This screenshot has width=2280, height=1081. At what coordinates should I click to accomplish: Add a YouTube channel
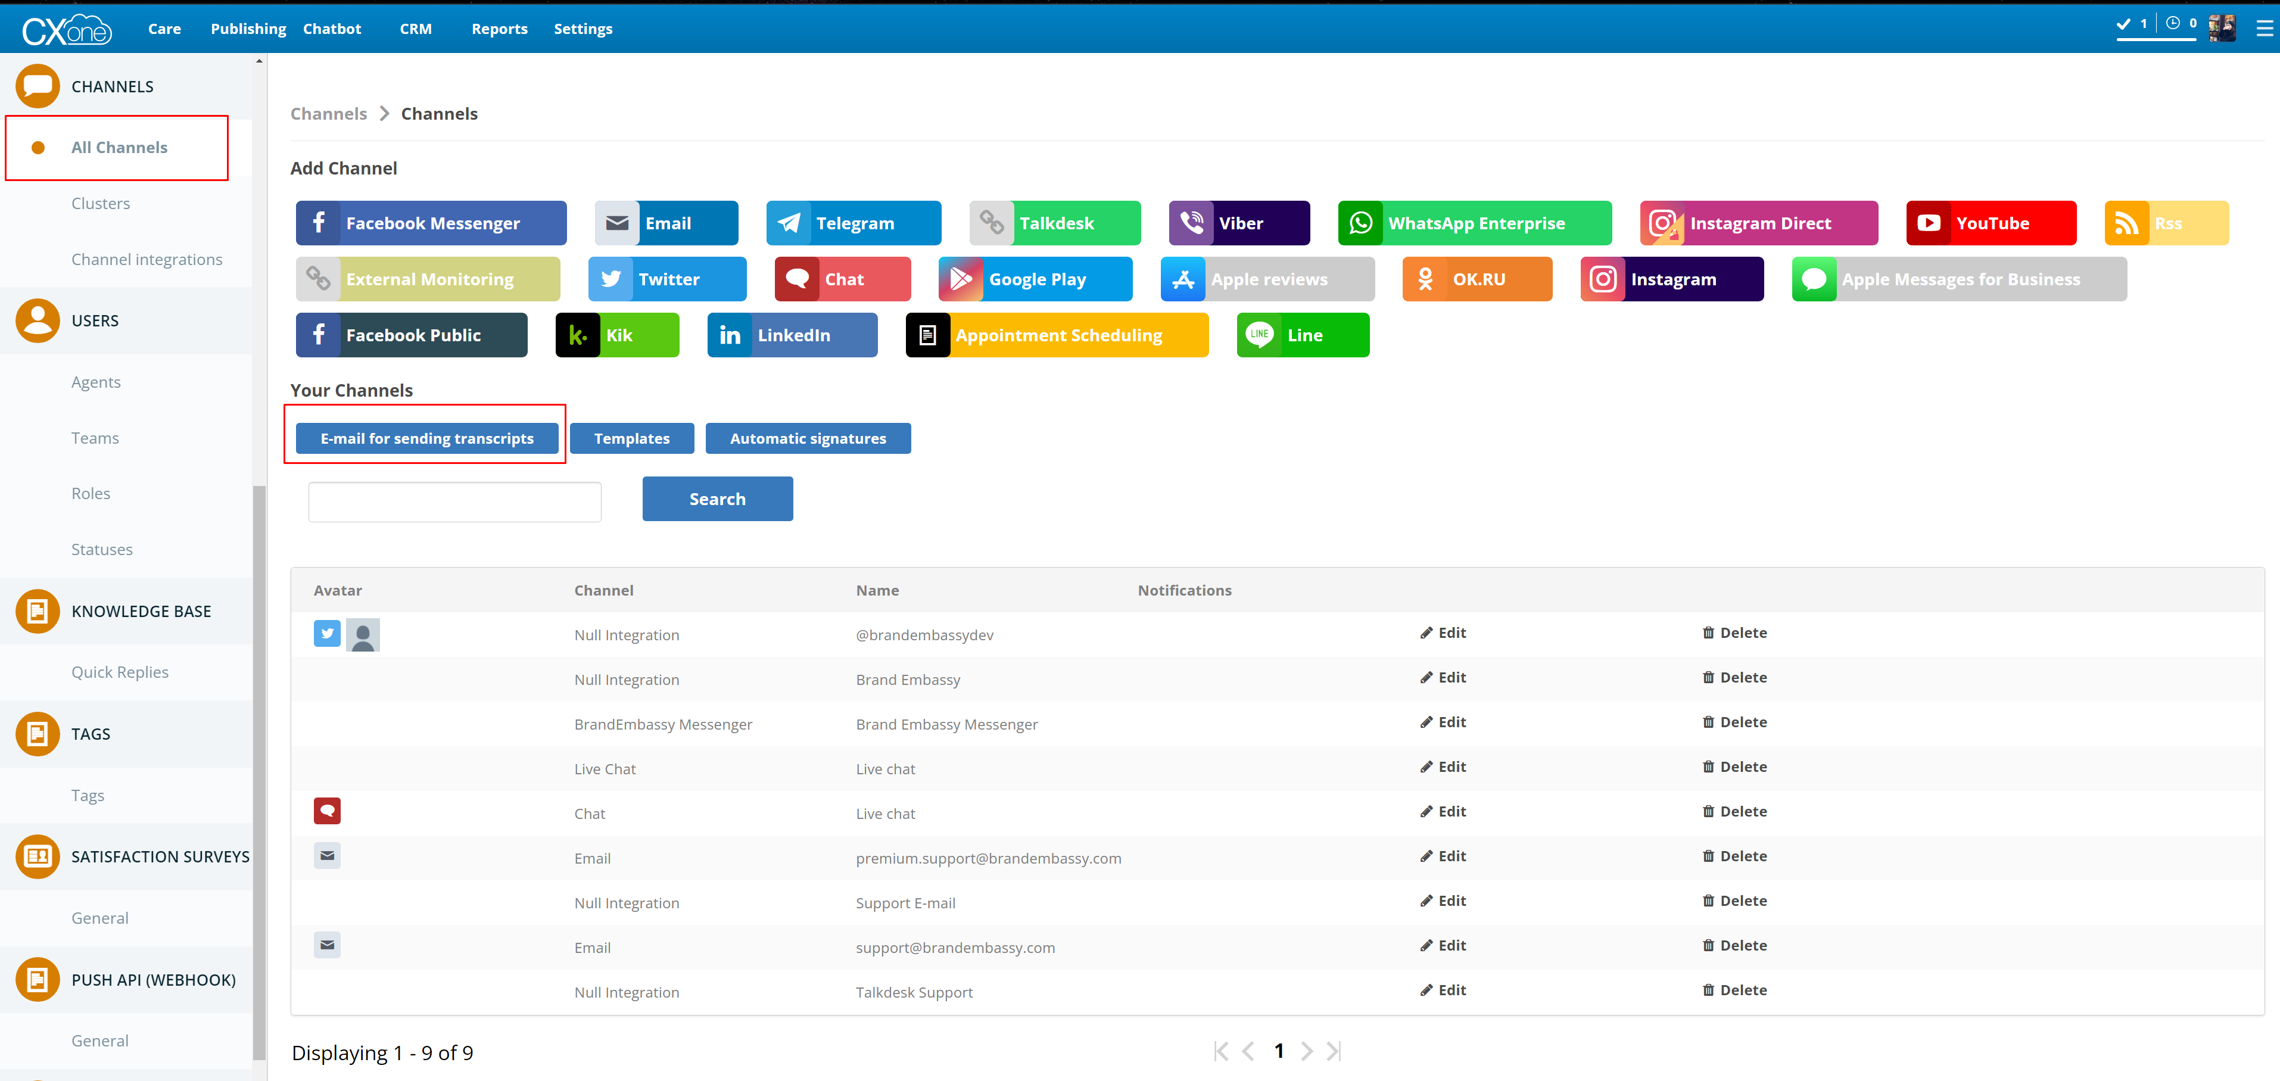[1991, 223]
